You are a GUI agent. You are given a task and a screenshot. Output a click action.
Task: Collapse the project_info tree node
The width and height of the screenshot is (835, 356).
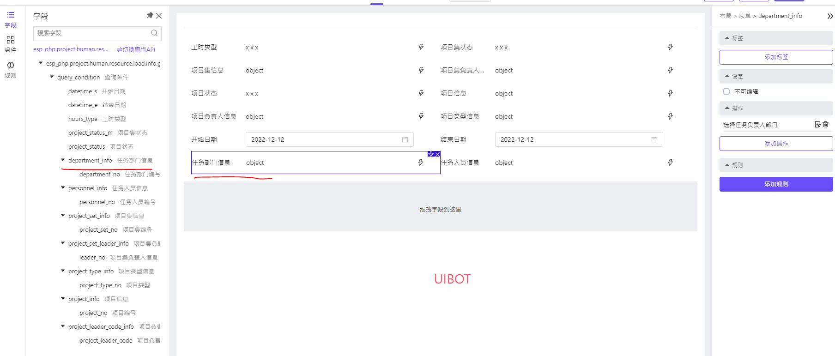coord(63,298)
